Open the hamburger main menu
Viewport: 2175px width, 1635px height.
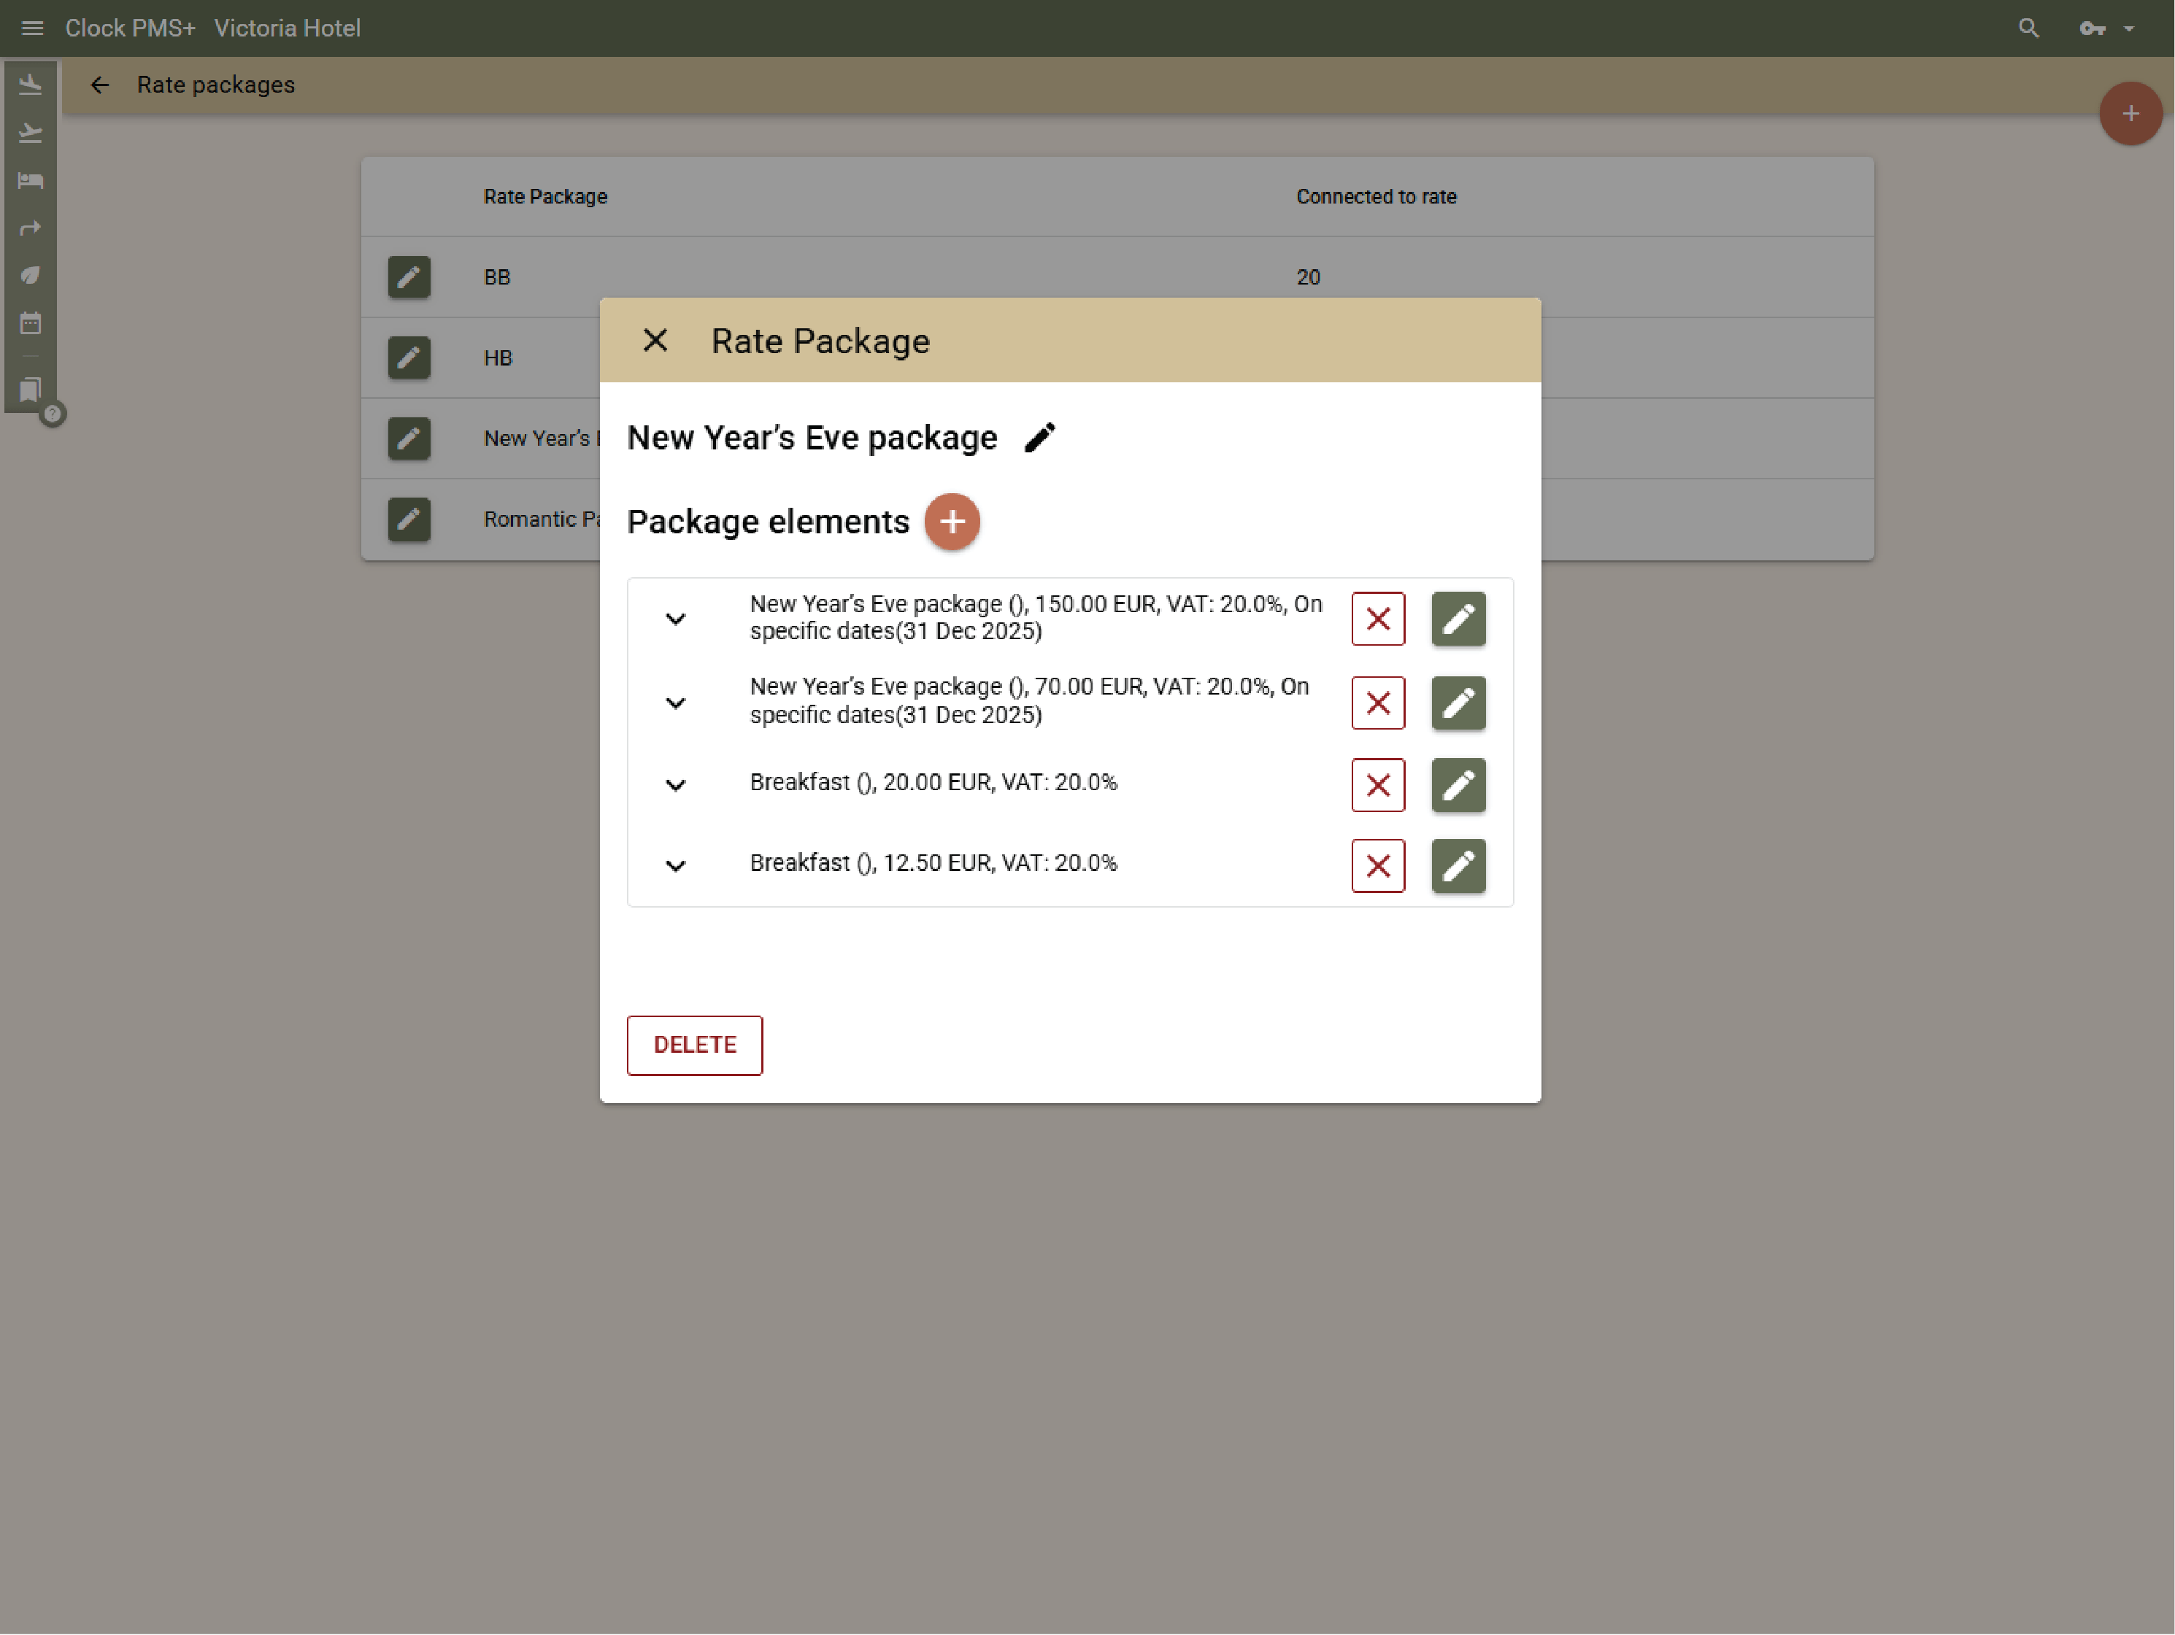point(31,28)
